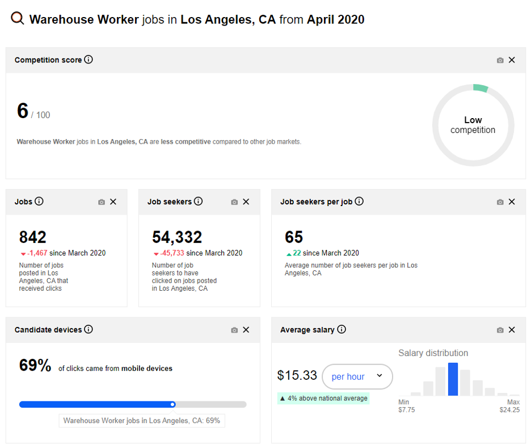The width and height of the screenshot is (531, 444).
Task: Take a snapshot of the Competition score card
Action: pyautogui.click(x=500, y=60)
